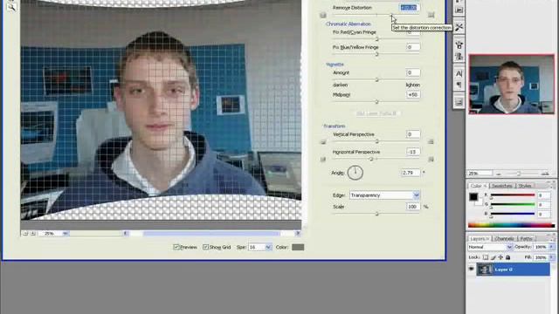Select the Zoom tool magnifier icon

click(x=11, y=7)
